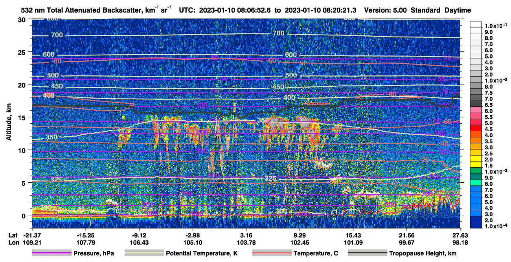Click the "Standard" label in the header
The width and height of the screenshot is (511, 262).
[425, 10]
